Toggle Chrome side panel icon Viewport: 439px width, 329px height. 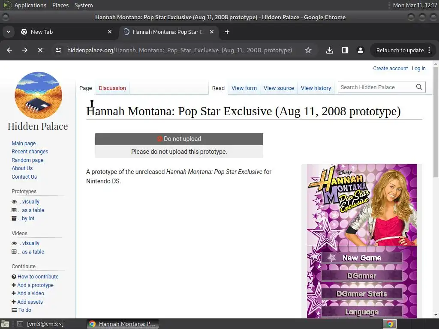click(345, 51)
